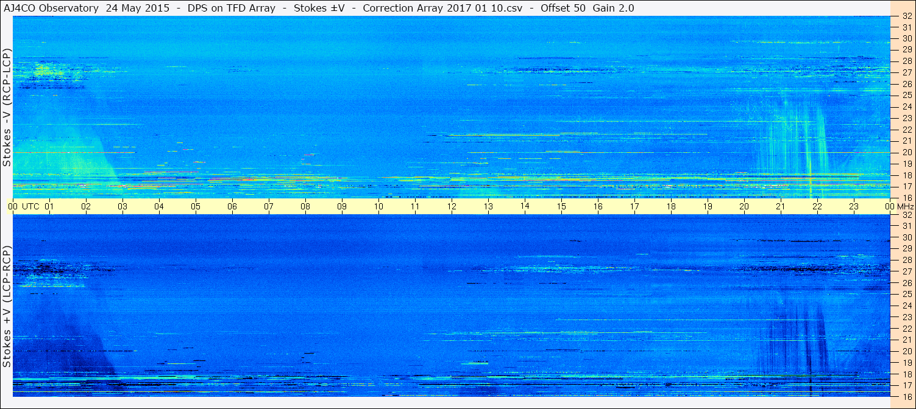Select the 14 hour marker on time axis
916x409 pixels.
525,206
